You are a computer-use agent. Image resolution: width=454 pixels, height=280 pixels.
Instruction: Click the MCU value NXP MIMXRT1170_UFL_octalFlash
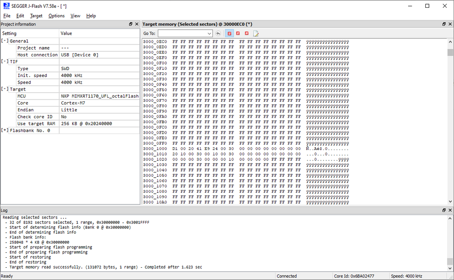click(100, 96)
